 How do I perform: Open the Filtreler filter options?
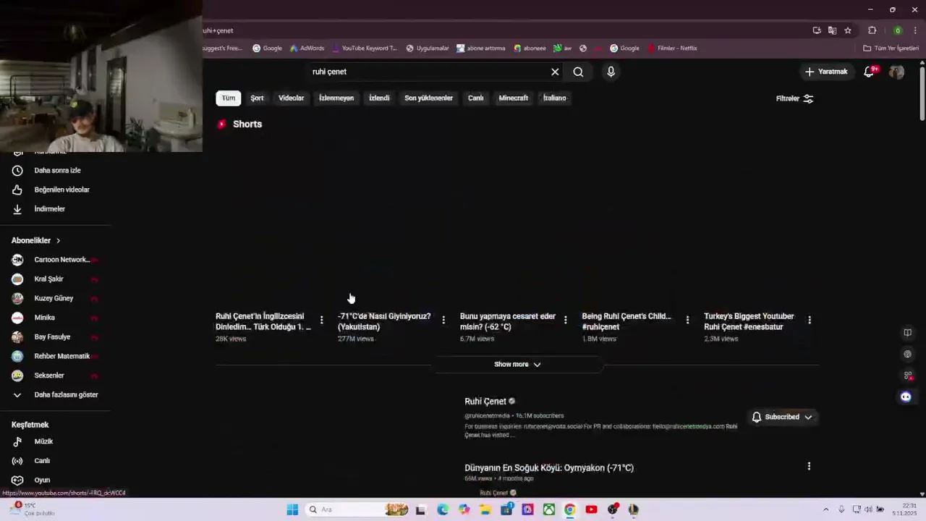click(794, 98)
